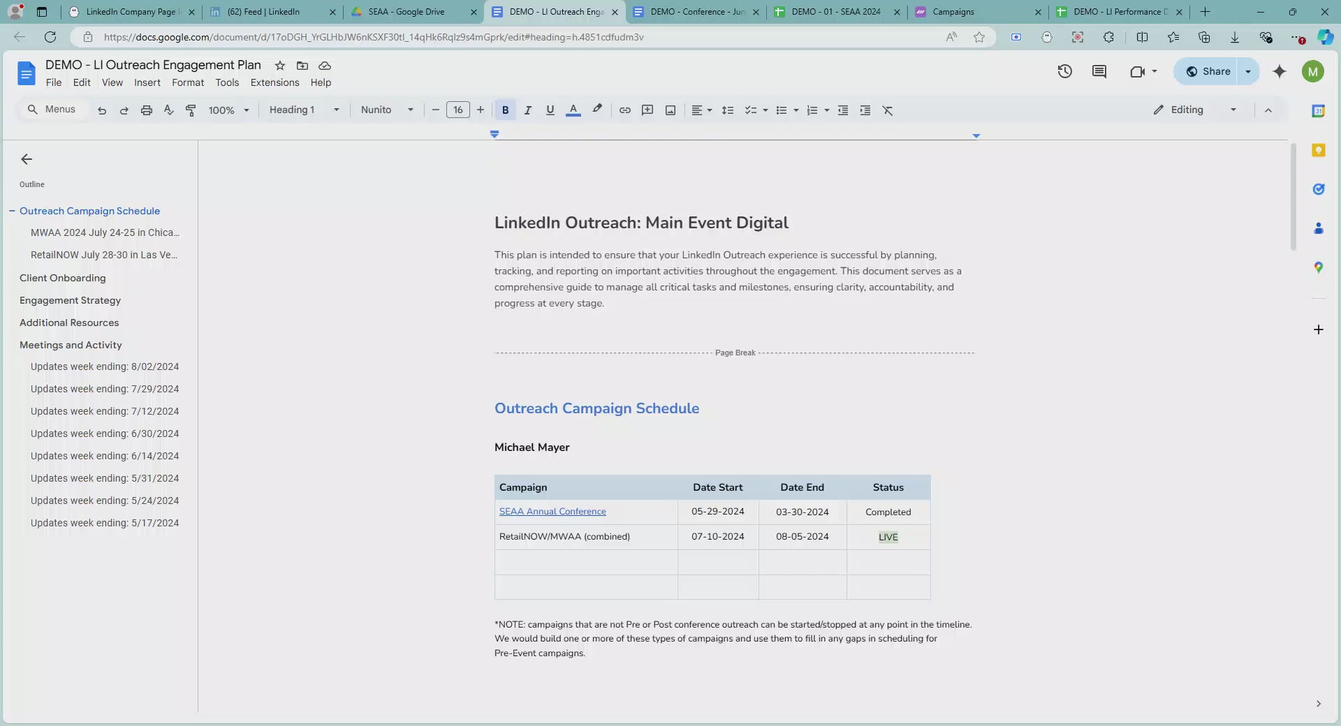Select the Paint format tool
1341x726 pixels.
[x=191, y=110]
